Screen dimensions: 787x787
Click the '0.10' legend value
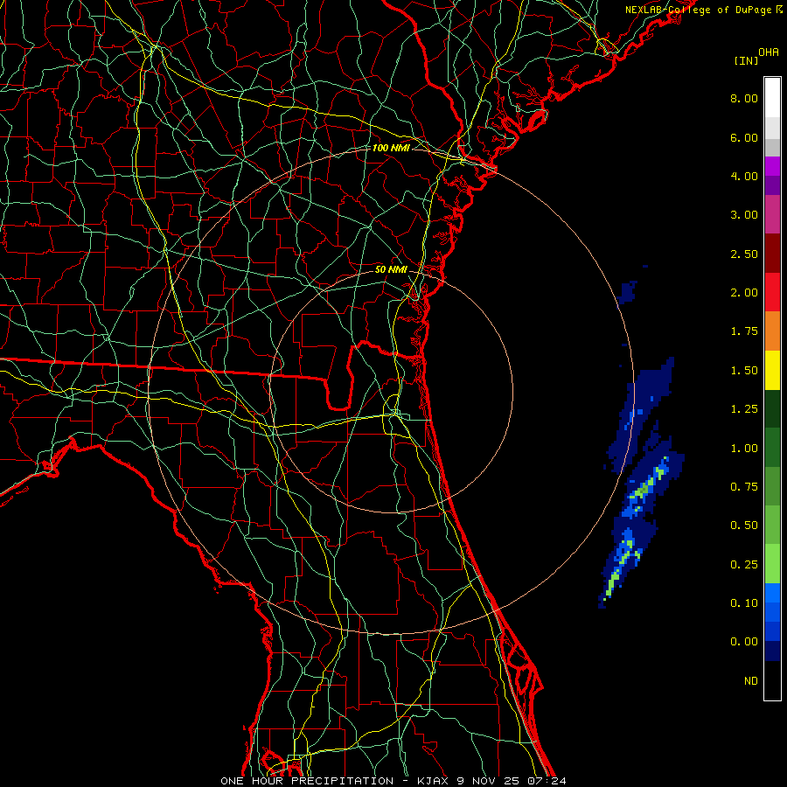(x=744, y=603)
